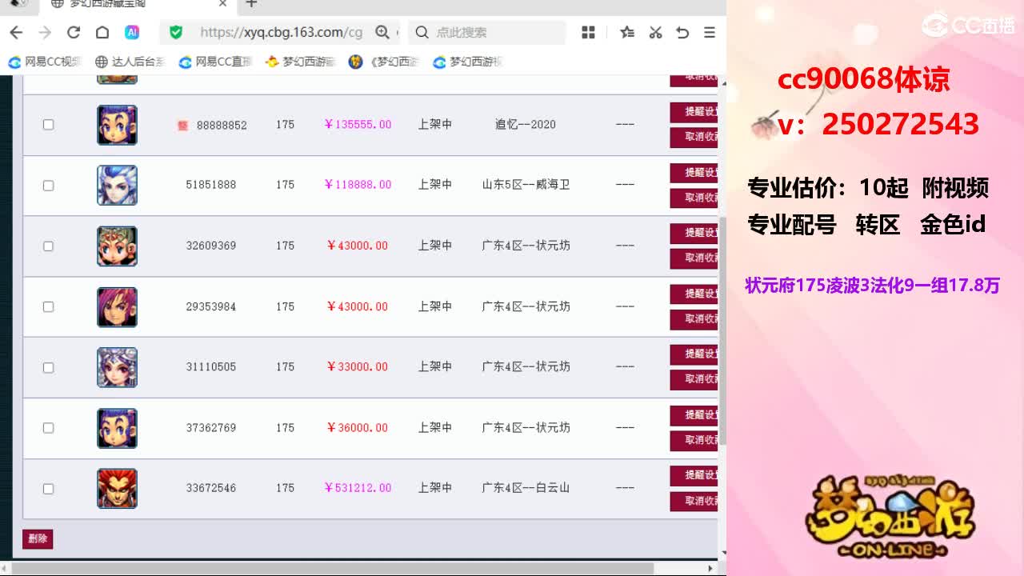Check the row with ID 37362769
This screenshot has width=1024, height=576.
coord(48,428)
